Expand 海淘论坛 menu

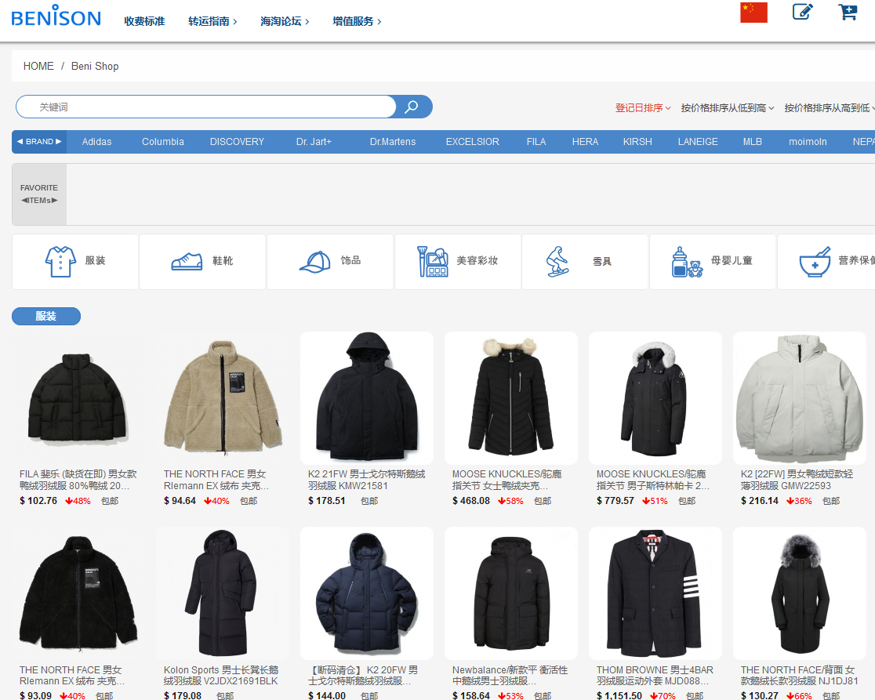click(285, 21)
